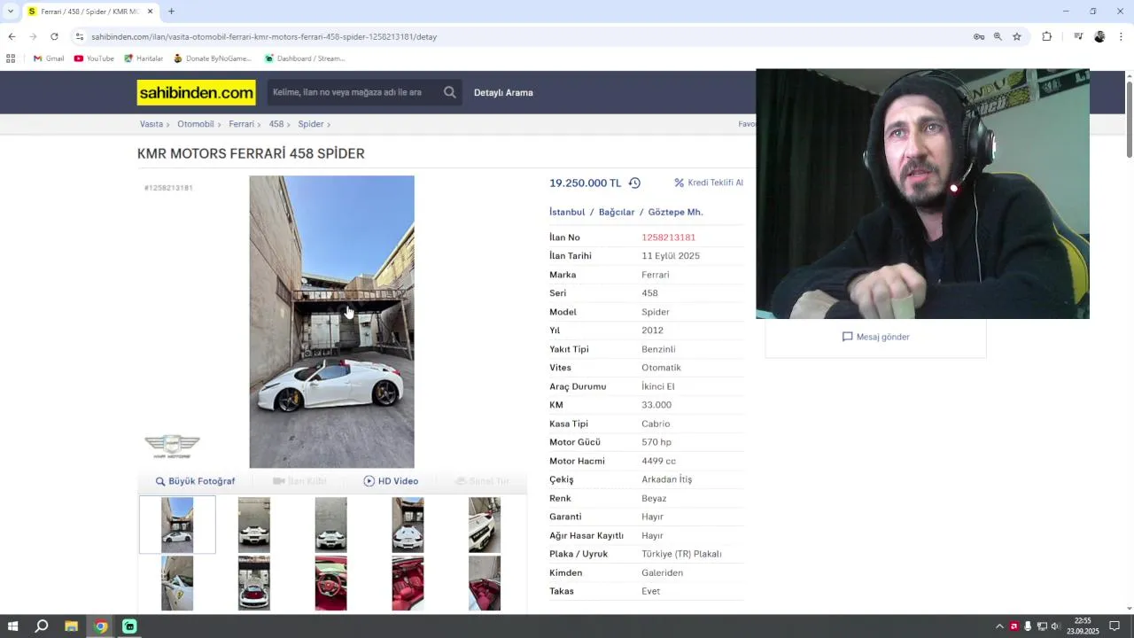Click the 19.250.000 TL price
The image size is (1134, 638).
585,183
